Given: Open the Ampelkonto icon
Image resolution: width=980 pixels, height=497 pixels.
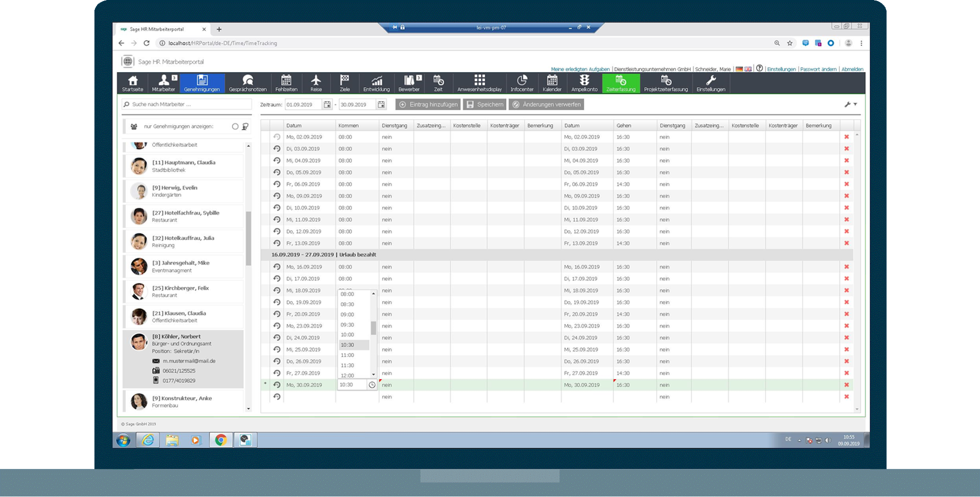Looking at the screenshot, I should pyautogui.click(x=584, y=83).
